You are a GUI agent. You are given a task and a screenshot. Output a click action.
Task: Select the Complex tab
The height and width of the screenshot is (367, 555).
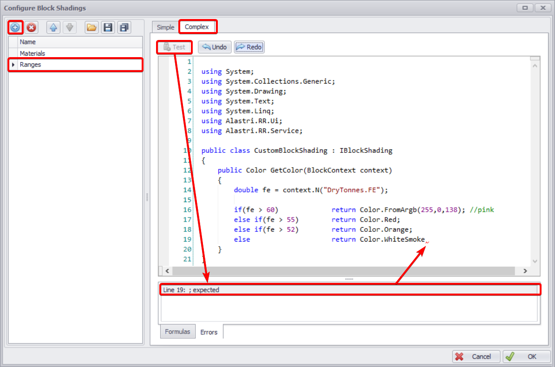[x=197, y=27]
